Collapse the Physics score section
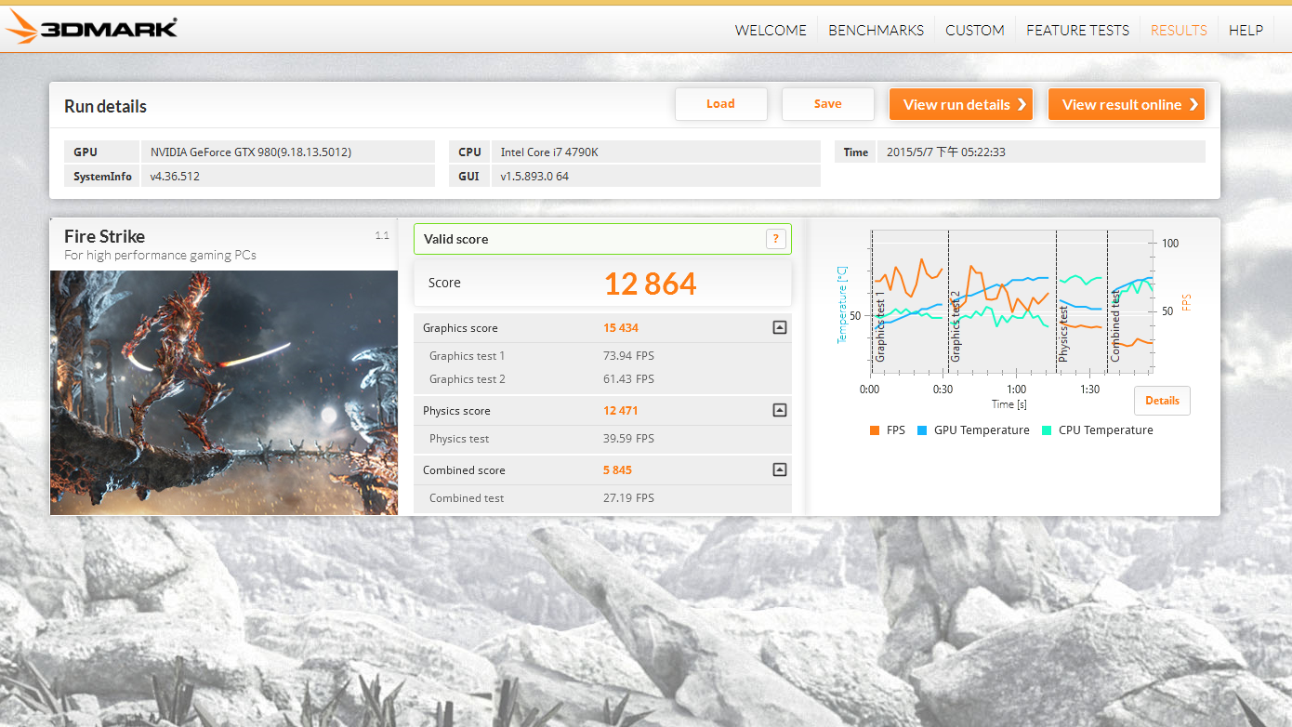Viewport: 1292px width, 727px height. click(x=779, y=410)
